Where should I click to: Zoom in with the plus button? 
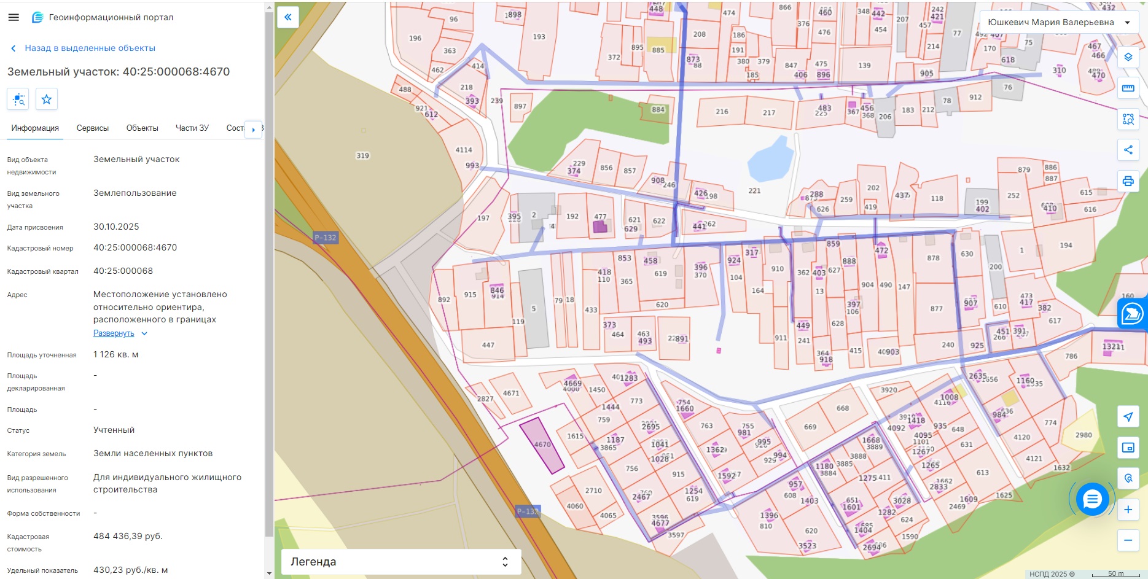tap(1128, 510)
